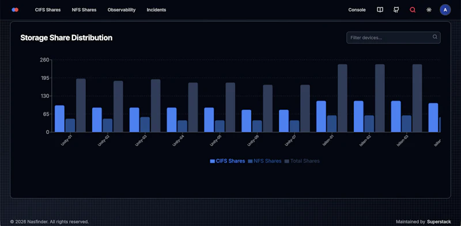Select the Isilon-03 CIFS Shares bar
The height and width of the screenshot is (226, 461).
(396, 117)
